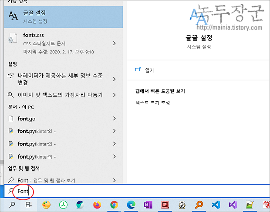Open Task View from the taskbar
This screenshot has width=270, height=212.
pos(29,205)
